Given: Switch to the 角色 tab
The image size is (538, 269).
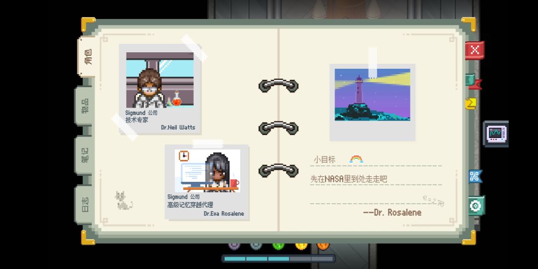Looking at the screenshot, I should click(x=88, y=57).
